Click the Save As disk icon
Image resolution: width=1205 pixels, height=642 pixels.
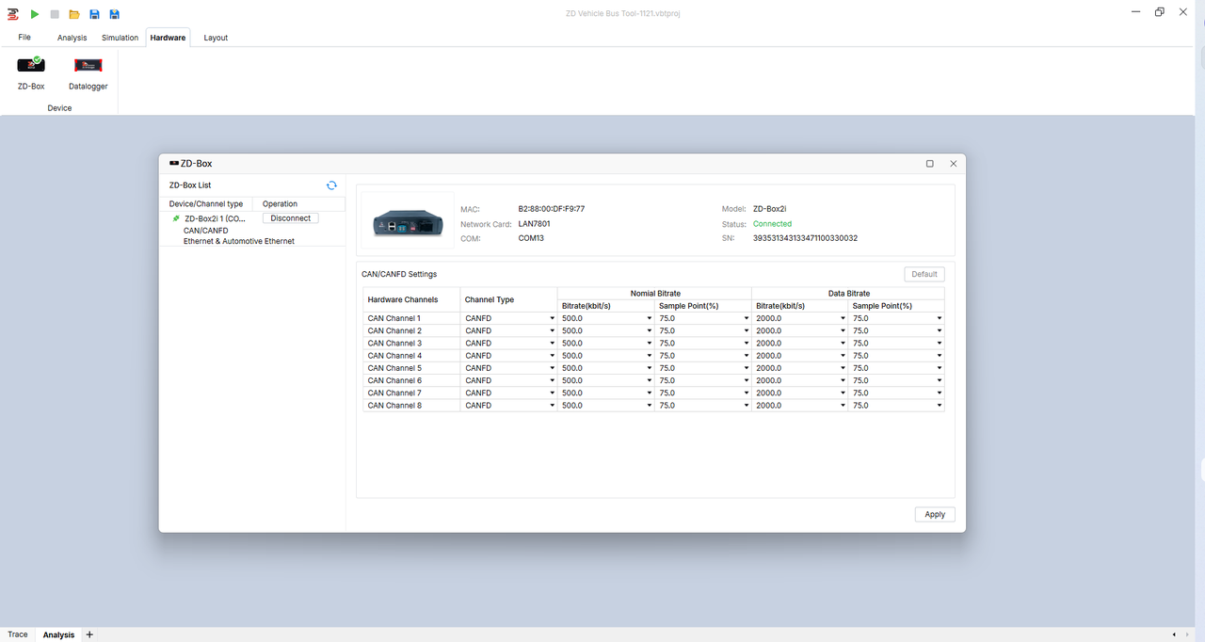pyautogui.click(x=114, y=14)
